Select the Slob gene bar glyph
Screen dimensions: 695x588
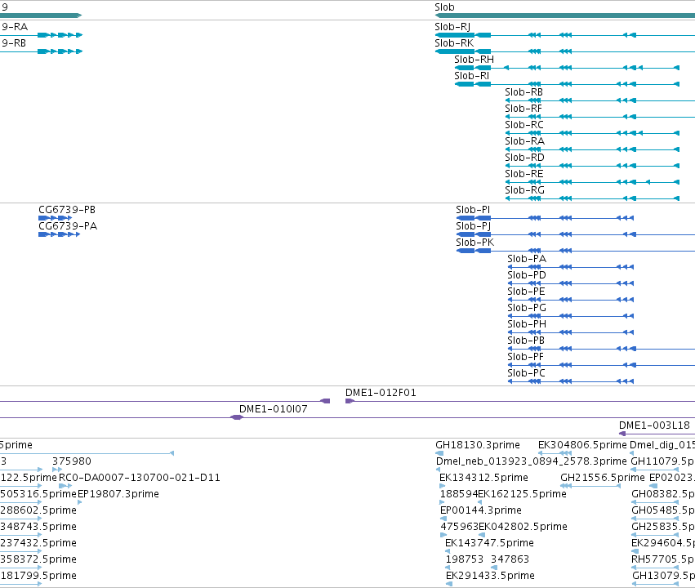click(x=565, y=16)
